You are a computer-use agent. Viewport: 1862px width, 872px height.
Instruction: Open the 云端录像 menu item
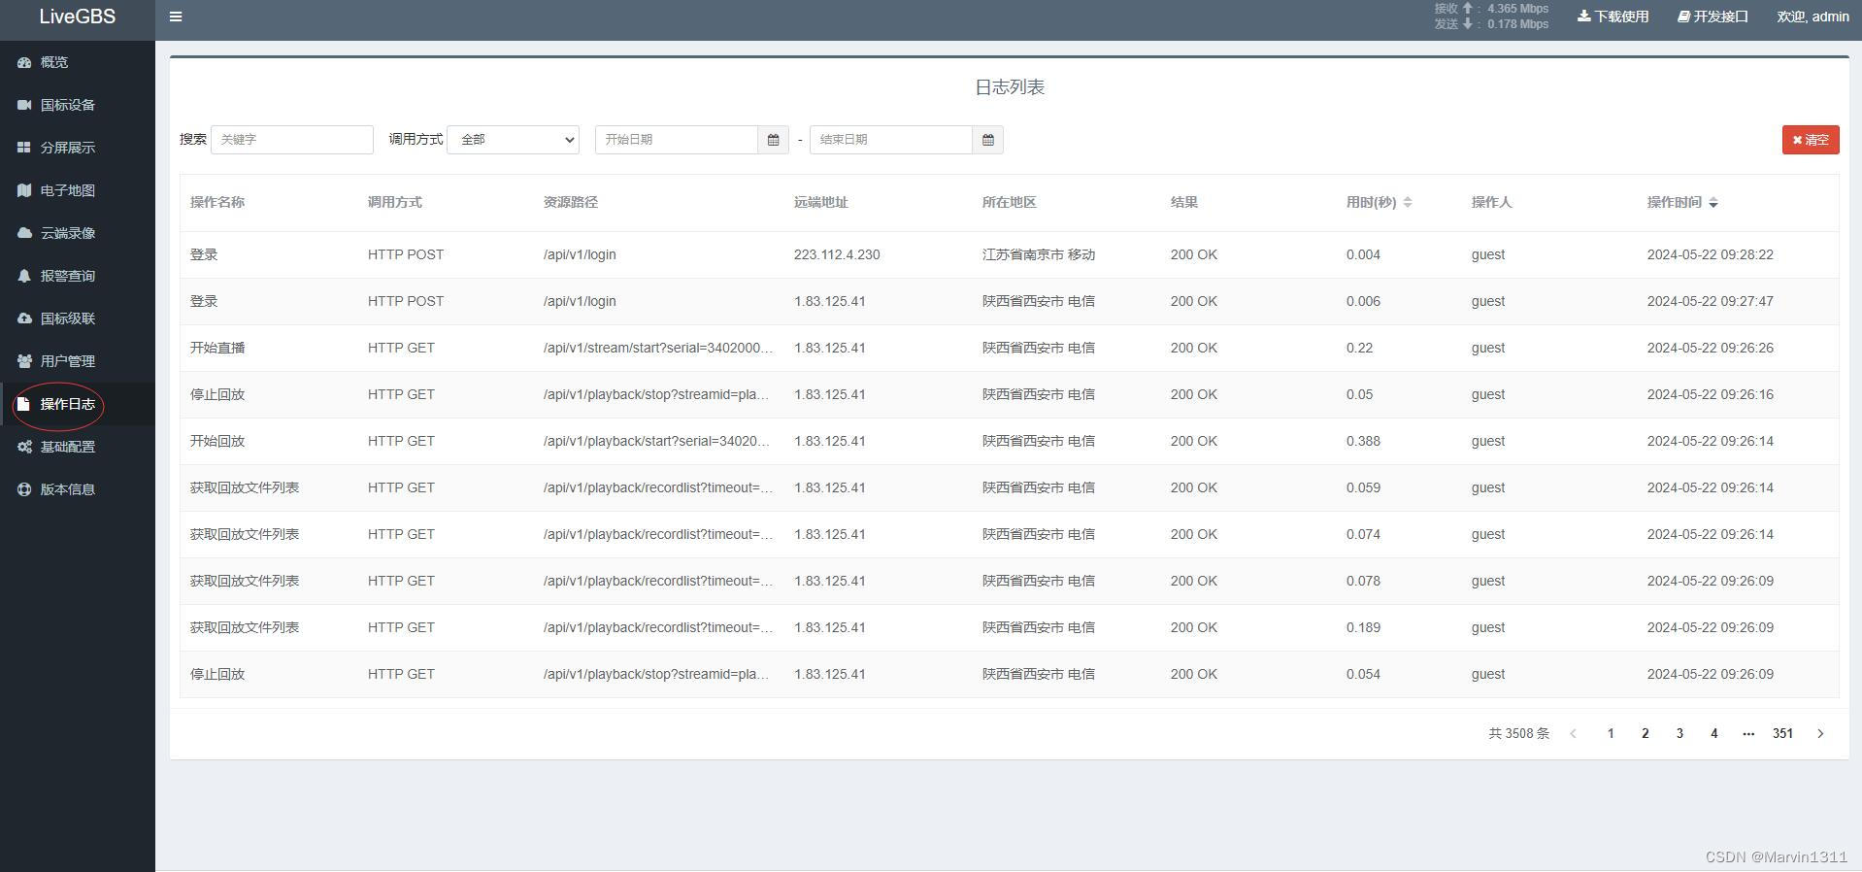[x=78, y=233]
